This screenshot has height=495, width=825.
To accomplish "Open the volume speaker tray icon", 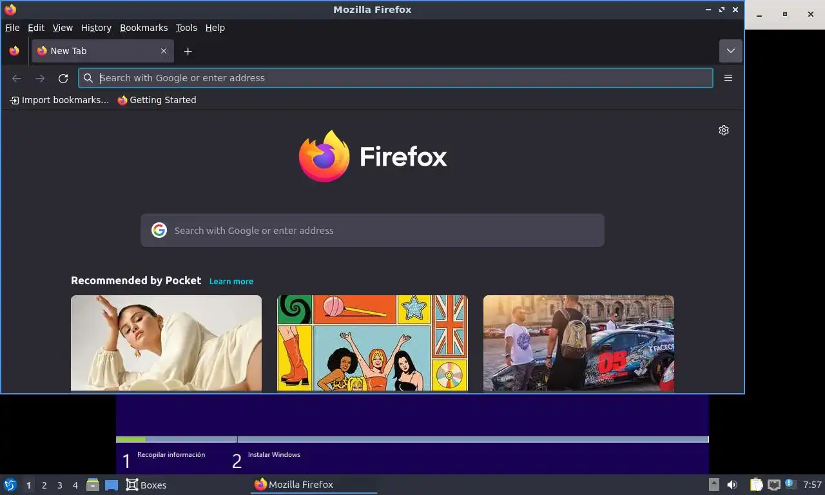I will 732,485.
